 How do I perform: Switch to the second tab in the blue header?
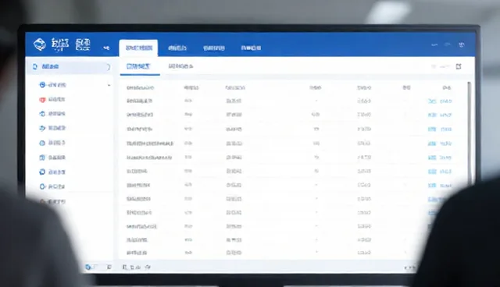click(177, 48)
